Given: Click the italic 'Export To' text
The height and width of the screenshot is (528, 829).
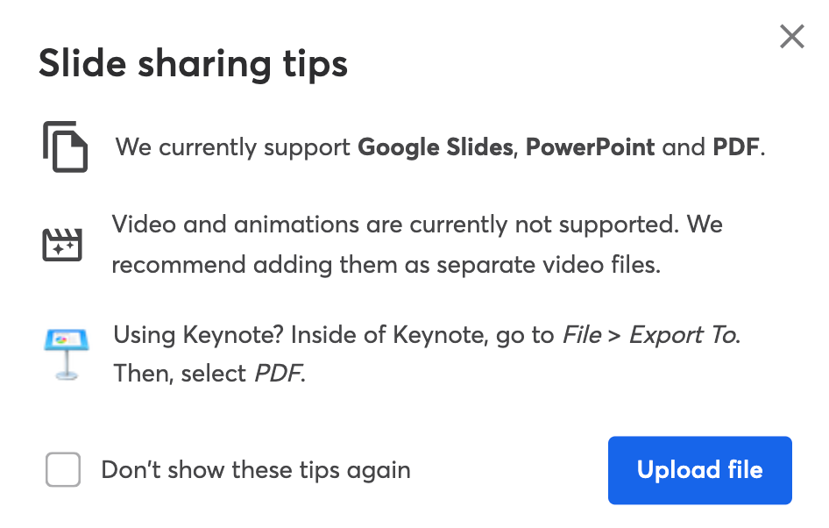Looking at the screenshot, I should click(684, 335).
